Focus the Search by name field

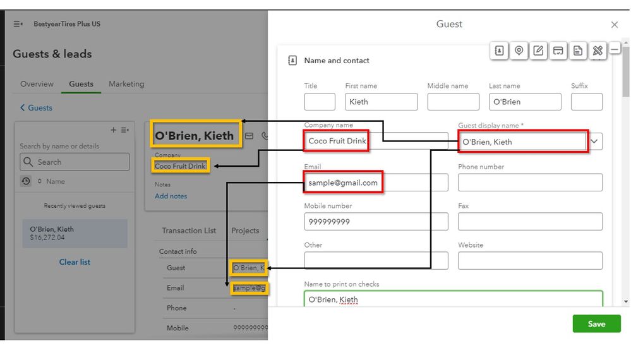75,162
